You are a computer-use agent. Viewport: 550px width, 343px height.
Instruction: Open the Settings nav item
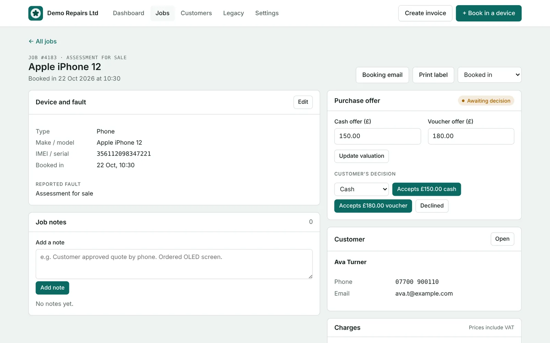pyautogui.click(x=267, y=13)
